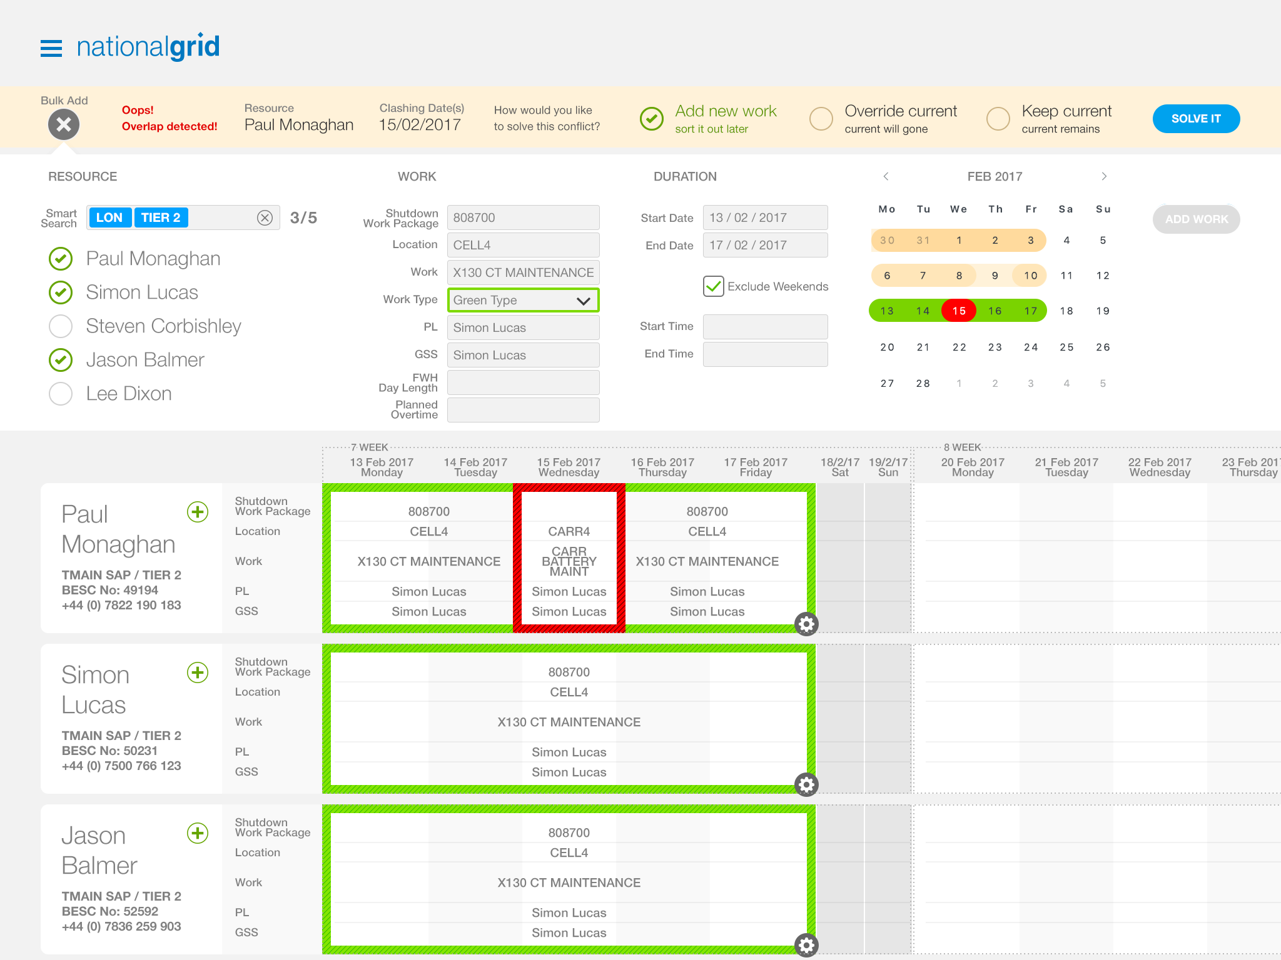Click the Start Time input field

tap(765, 326)
